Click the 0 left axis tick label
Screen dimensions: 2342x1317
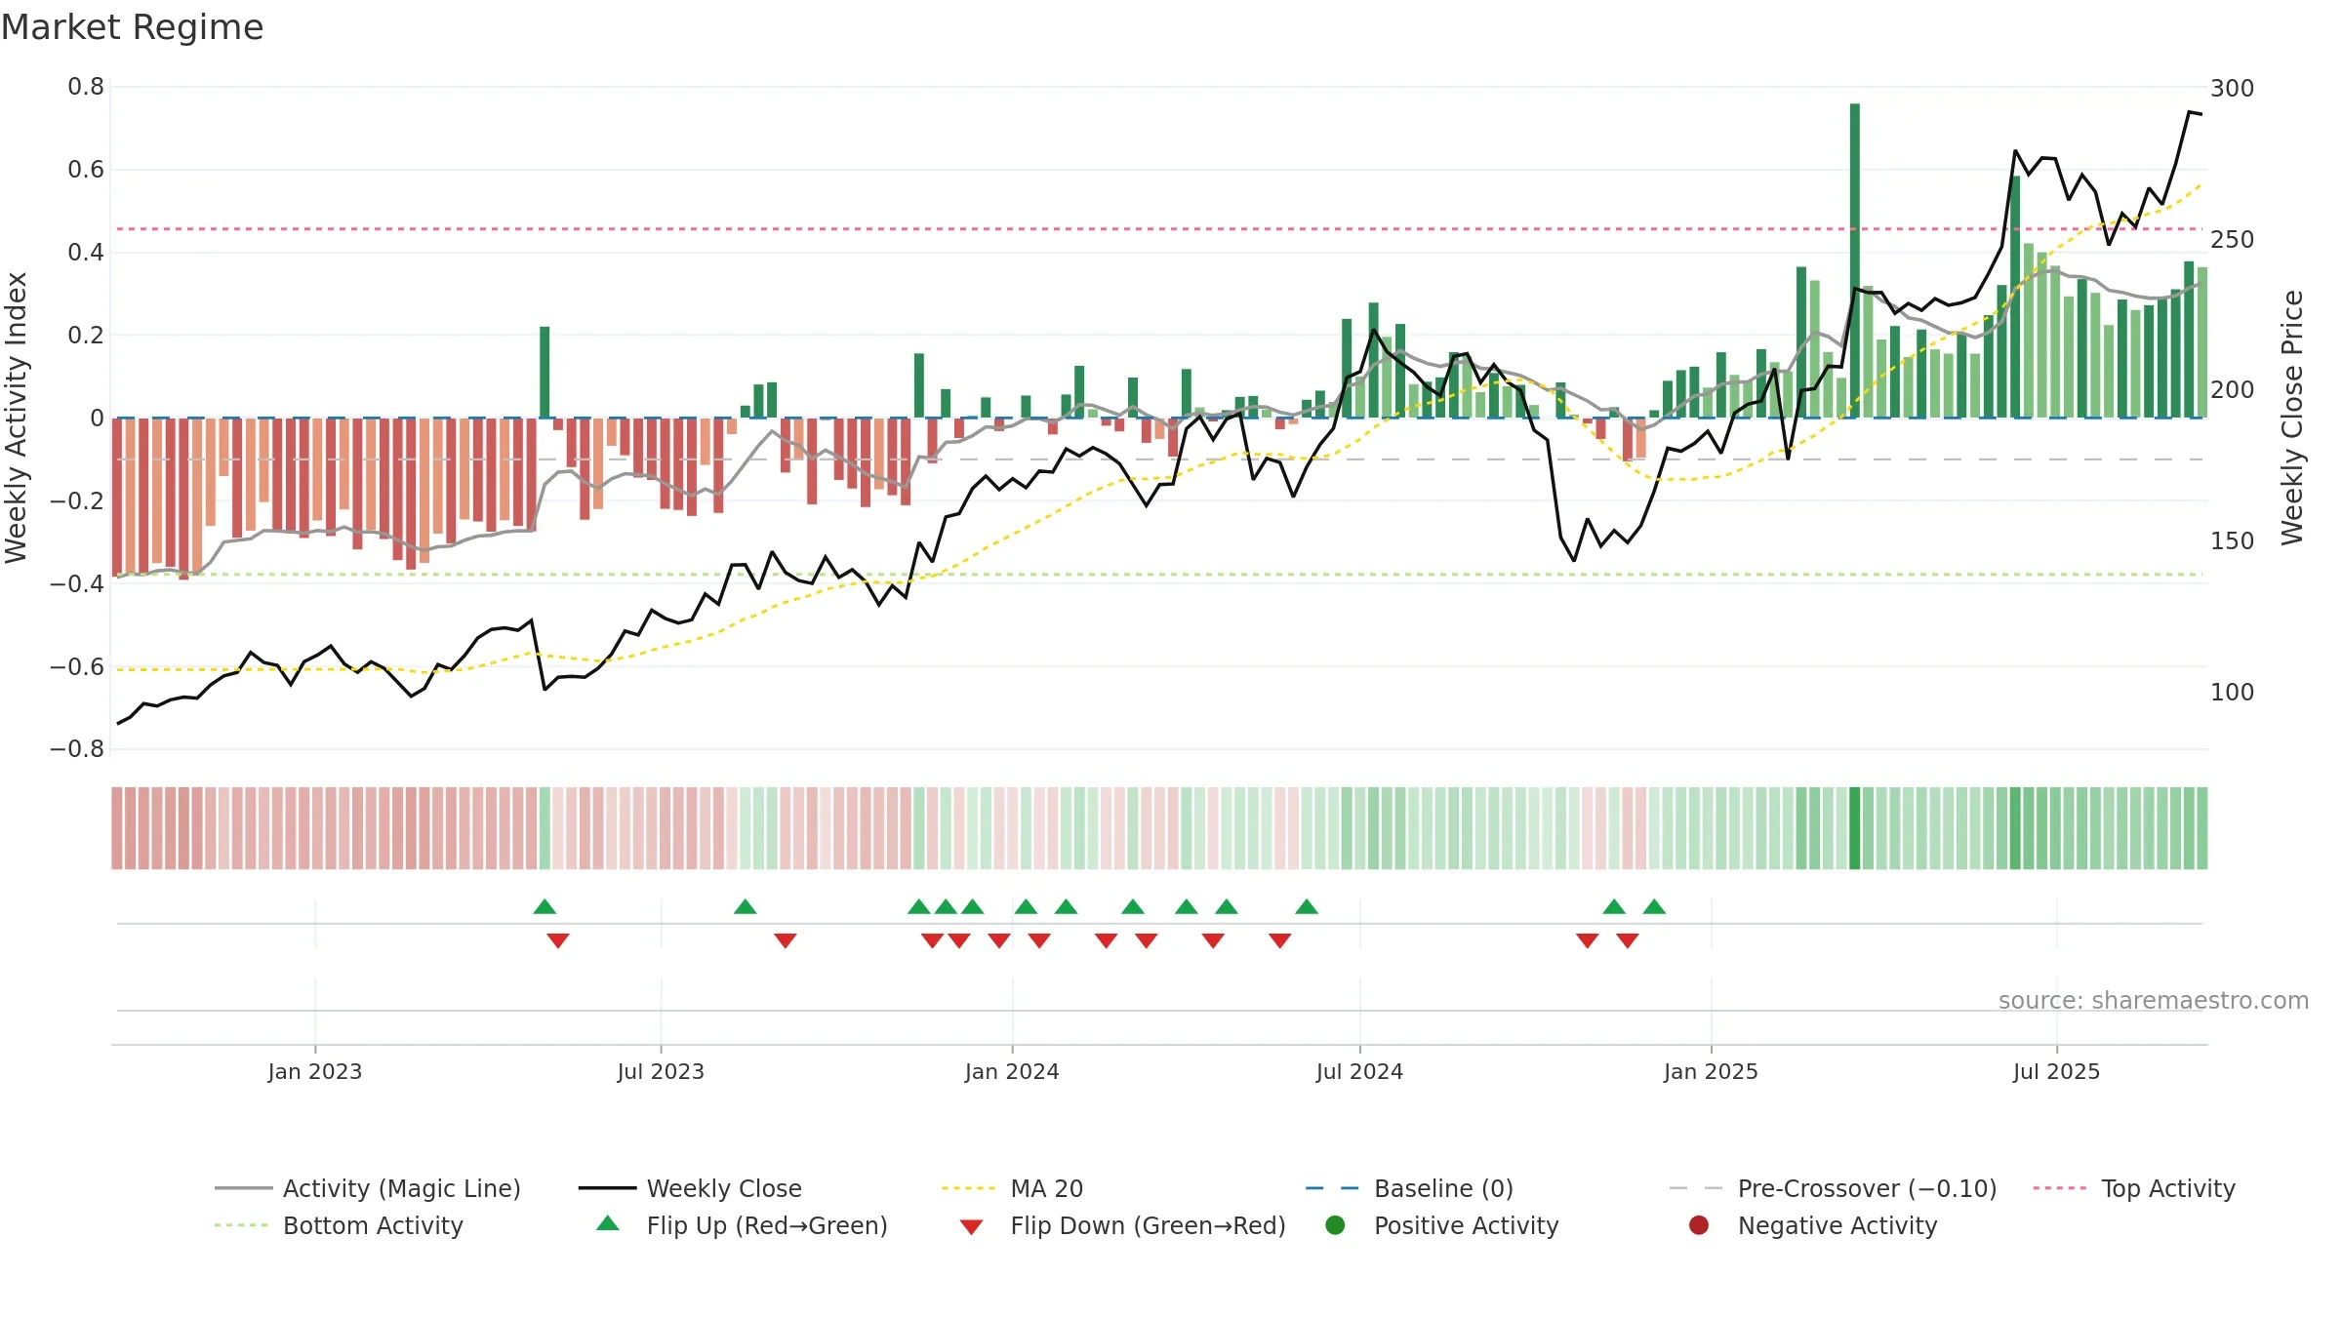click(97, 419)
